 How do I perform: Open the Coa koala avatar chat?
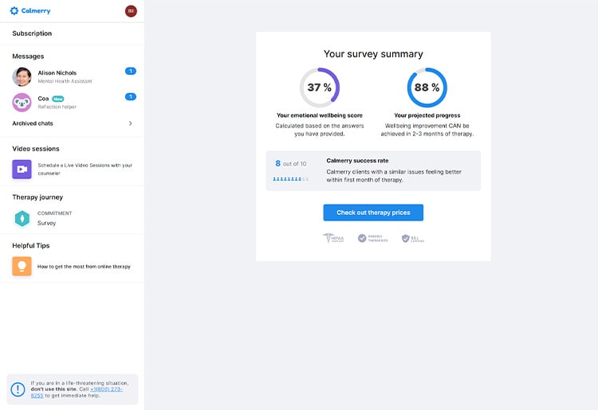coord(22,103)
